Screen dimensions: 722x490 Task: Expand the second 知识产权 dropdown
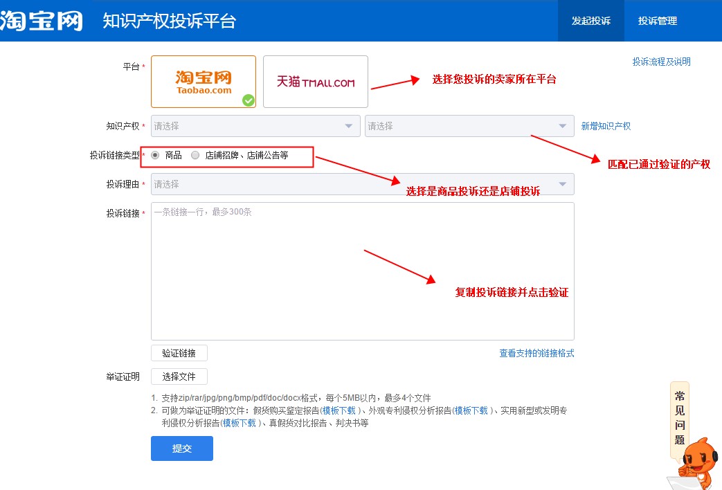(469, 126)
